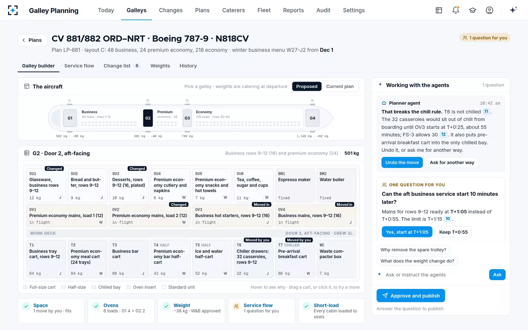Open the layout panel icon in header
Viewport: 528px width, 330px height.
(439, 10)
